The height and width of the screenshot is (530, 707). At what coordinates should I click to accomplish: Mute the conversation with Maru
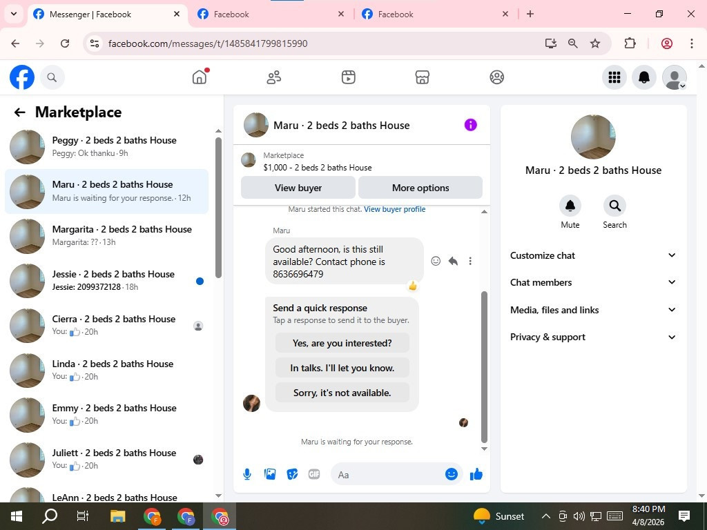tap(570, 206)
